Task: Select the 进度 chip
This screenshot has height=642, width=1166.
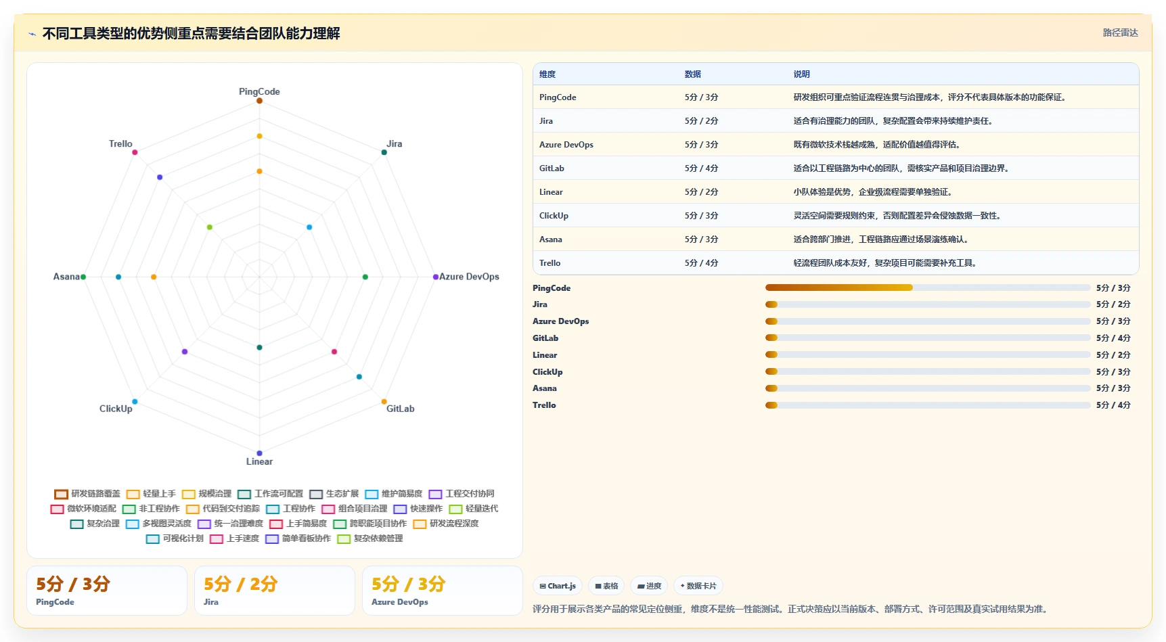Action: click(x=649, y=586)
